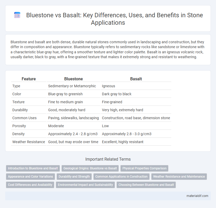Open 'Weather Resistance and Maintenance' tag
Viewport: 216px width, 208px height.
coord(179,177)
